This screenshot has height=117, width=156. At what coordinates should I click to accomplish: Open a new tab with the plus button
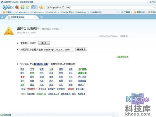click(41, 17)
